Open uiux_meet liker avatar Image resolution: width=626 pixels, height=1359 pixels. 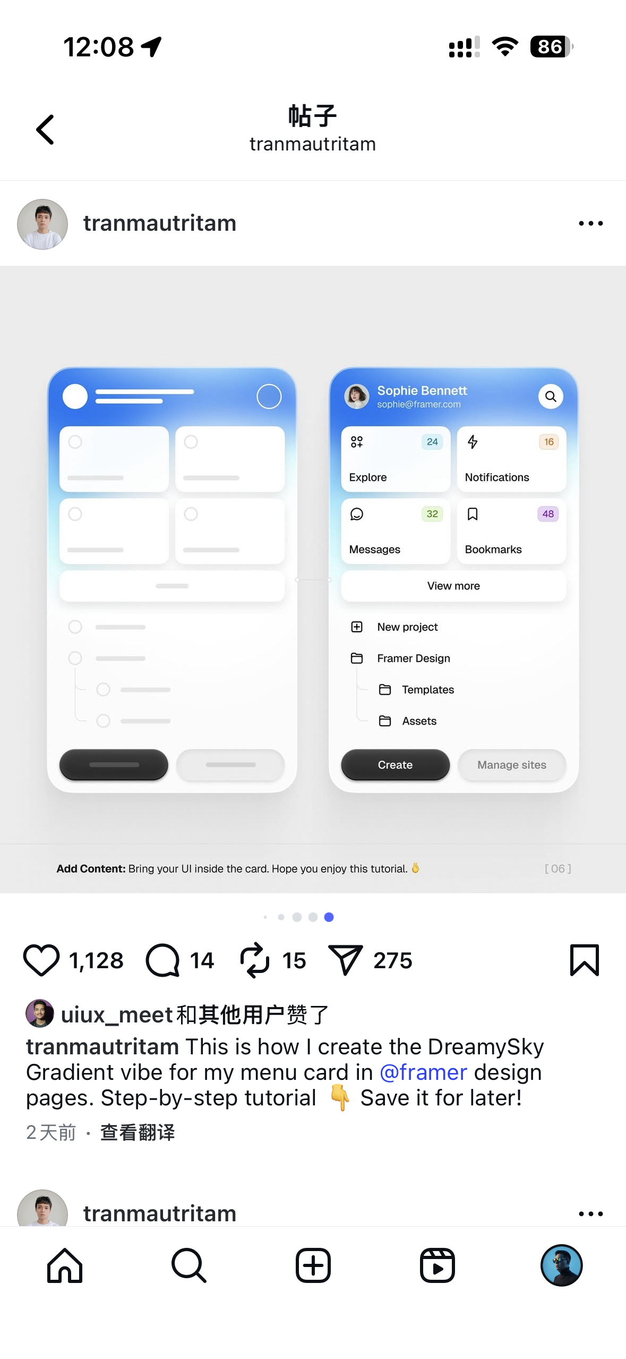[x=40, y=1013]
